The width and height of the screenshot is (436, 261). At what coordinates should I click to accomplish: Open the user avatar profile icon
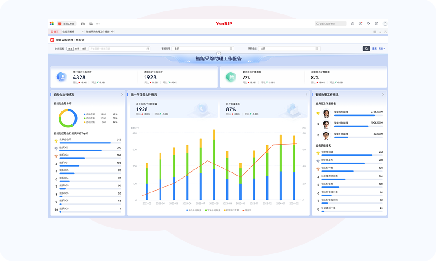click(385, 24)
